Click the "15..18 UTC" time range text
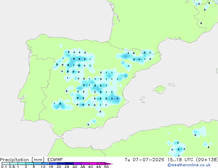The width and height of the screenshot is (218, 168). pyautogui.click(x=180, y=160)
